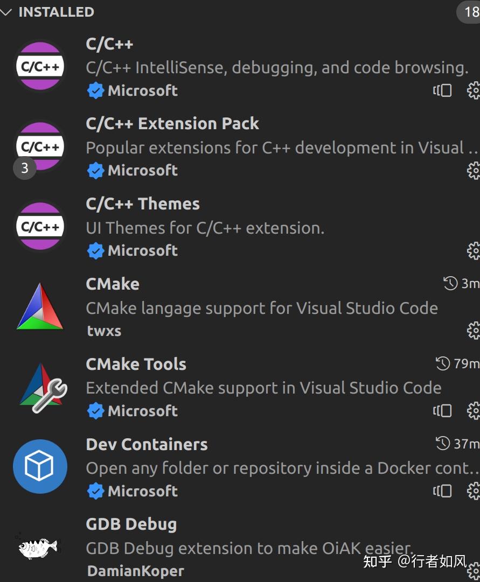Open manage gear for Dev Containers
480x582 pixels.
click(x=473, y=491)
